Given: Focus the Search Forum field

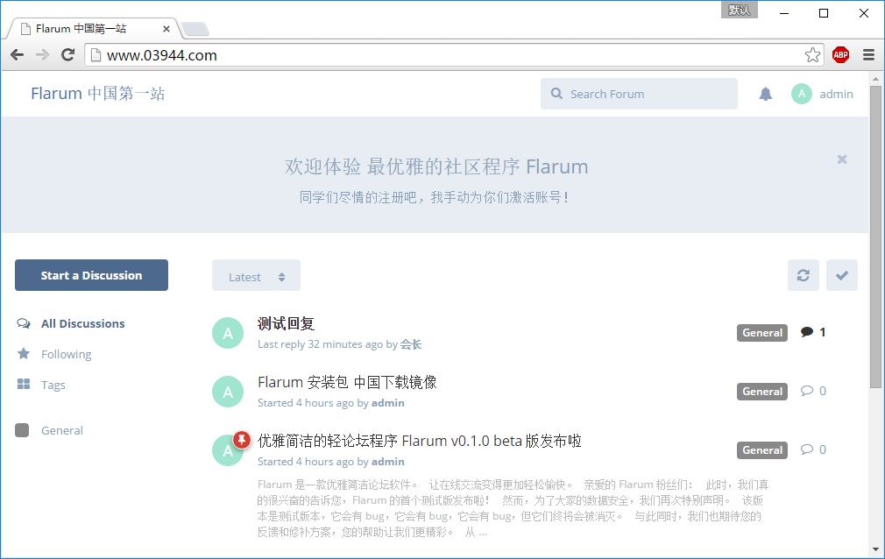Looking at the screenshot, I should click(x=639, y=94).
